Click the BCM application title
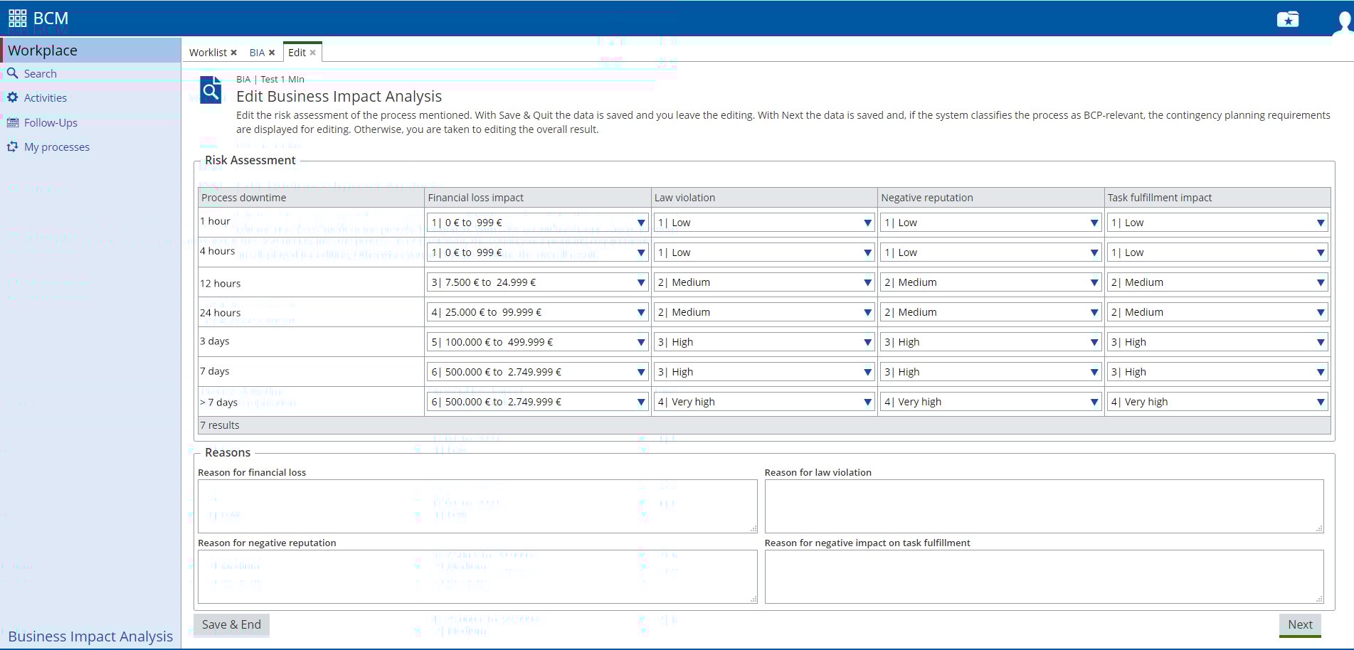This screenshot has height=650, width=1354. [x=51, y=18]
